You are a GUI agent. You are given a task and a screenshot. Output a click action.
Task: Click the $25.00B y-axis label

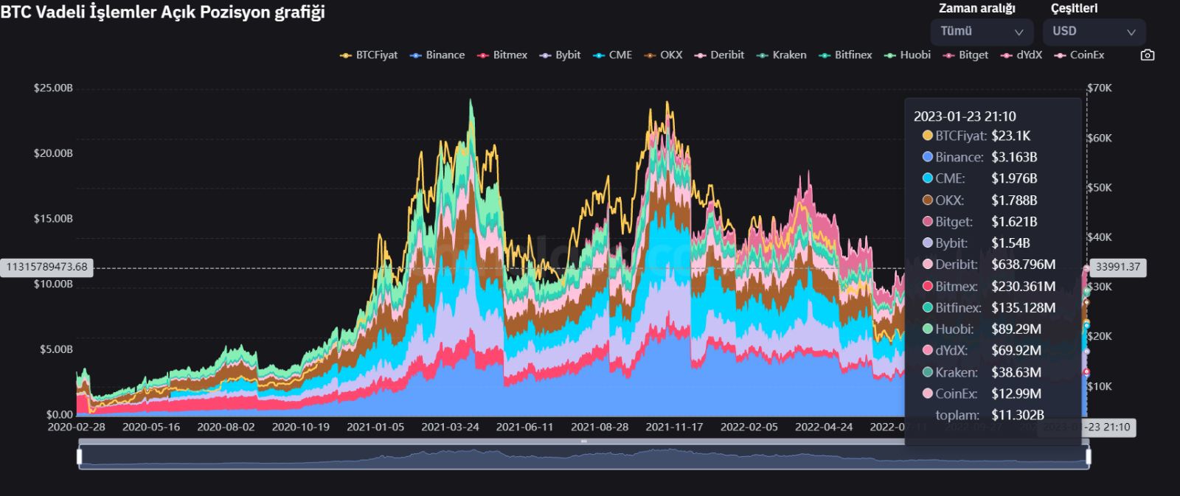click(x=53, y=88)
